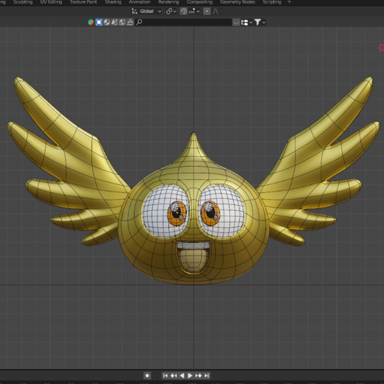Open the pivot point link dropdown
Viewport: 384px width, 384px height.
click(x=171, y=11)
